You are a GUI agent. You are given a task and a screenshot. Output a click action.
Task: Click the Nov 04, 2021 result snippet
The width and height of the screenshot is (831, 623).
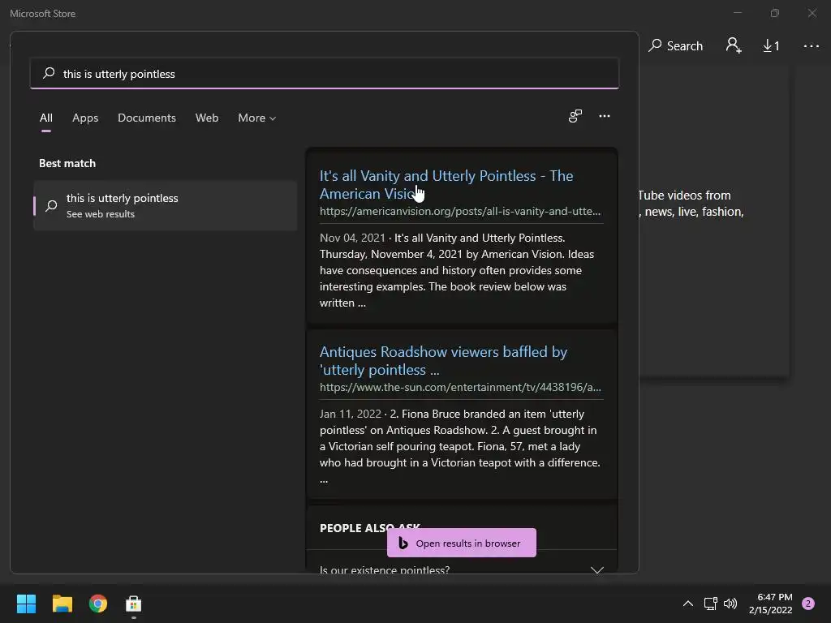(x=459, y=270)
